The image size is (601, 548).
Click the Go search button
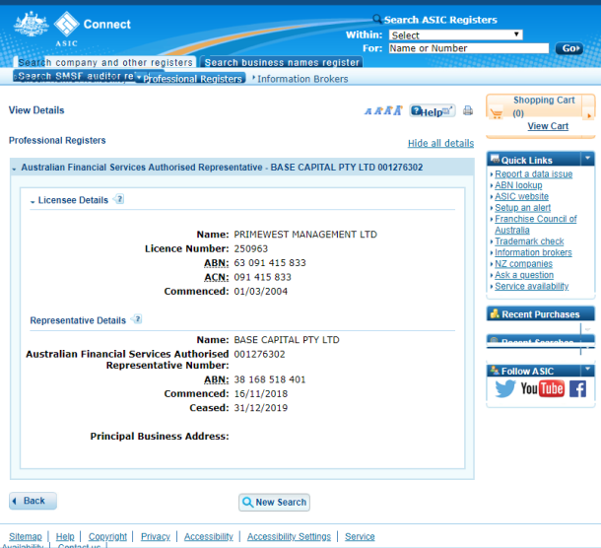pos(569,48)
